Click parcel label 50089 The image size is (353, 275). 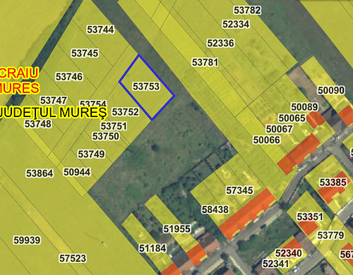(x=305, y=107)
